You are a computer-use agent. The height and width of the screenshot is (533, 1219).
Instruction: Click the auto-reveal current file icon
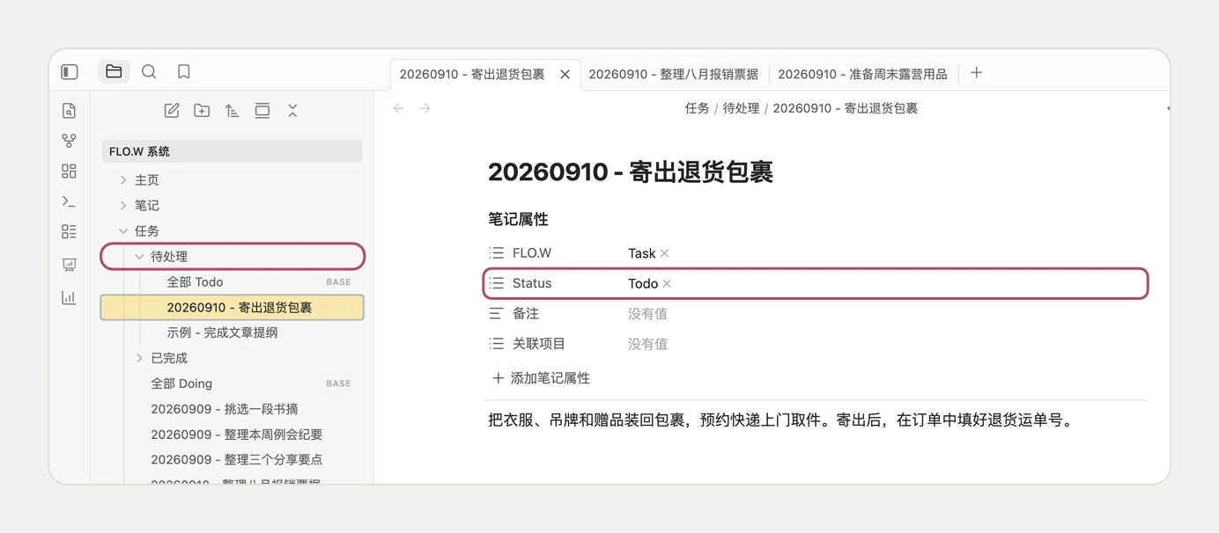[x=262, y=111]
